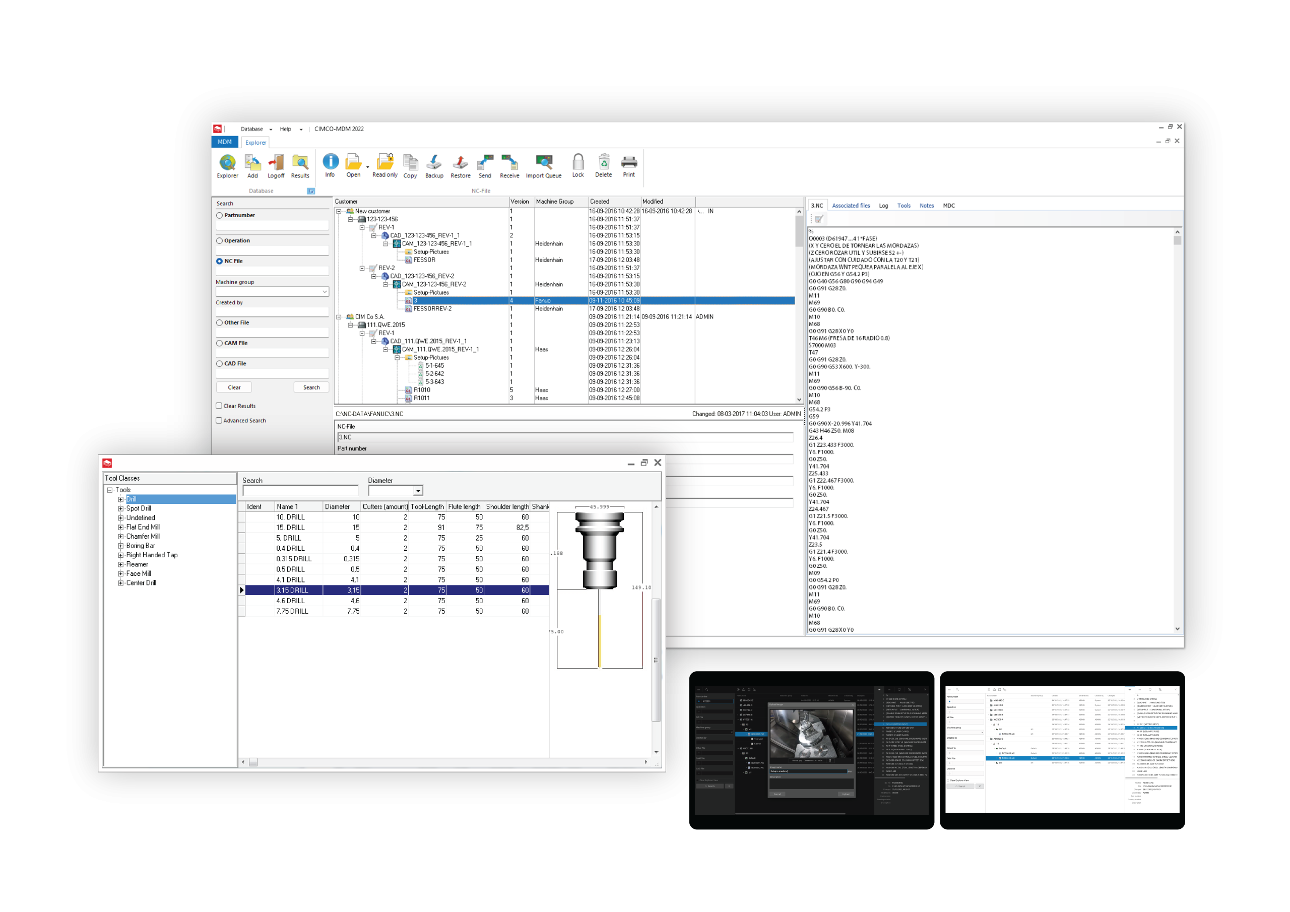Click the Search button

(311, 388)
